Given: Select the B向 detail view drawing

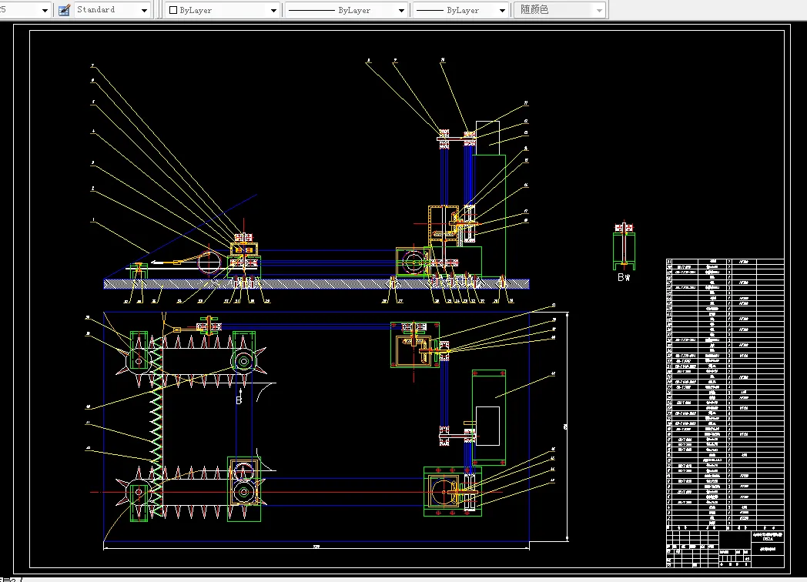Looking at the screenshot, I should (624, 246).
